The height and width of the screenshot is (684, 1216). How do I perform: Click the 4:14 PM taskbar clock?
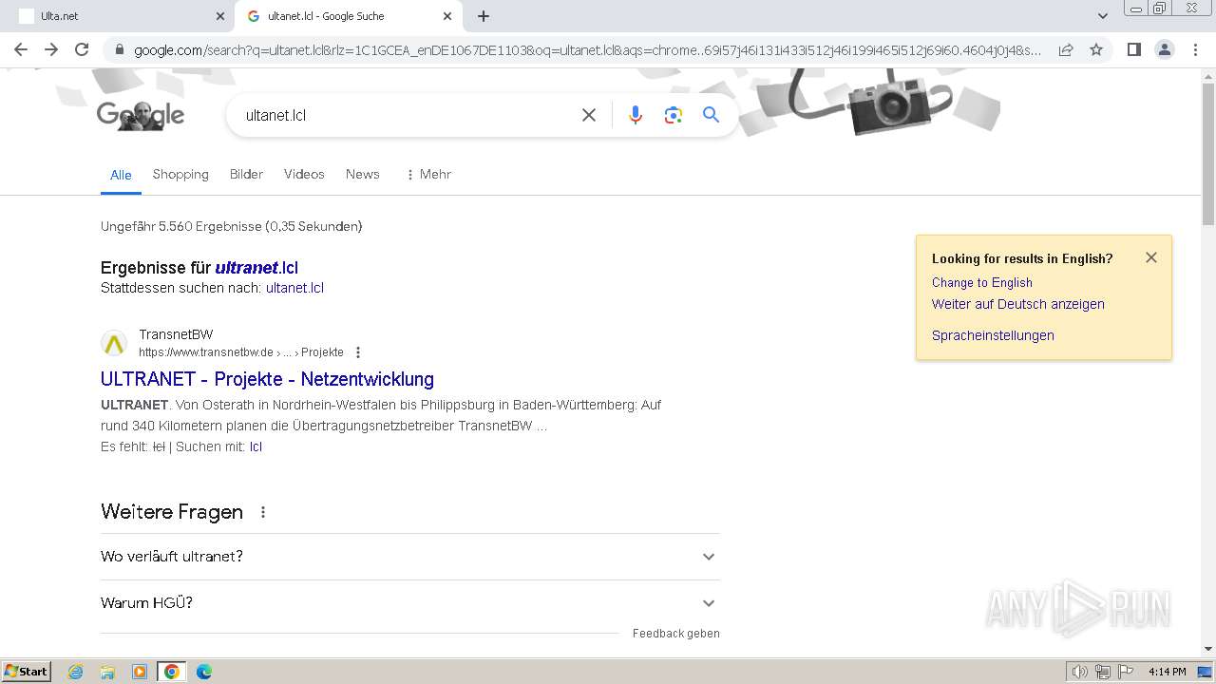pyautogui.click(x=1167, y=672)
